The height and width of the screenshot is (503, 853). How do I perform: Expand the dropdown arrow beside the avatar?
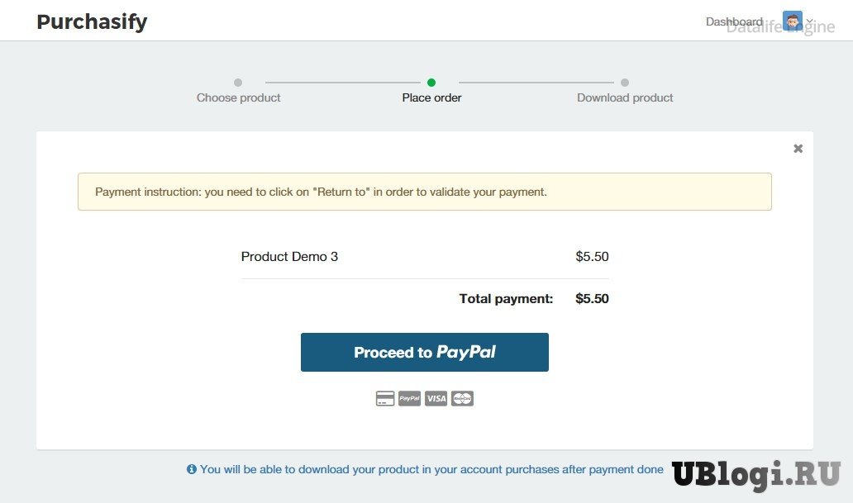pos(810,22)
